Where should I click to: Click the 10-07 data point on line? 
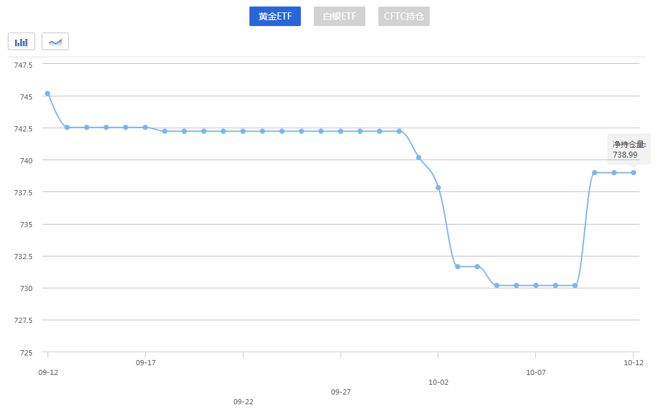[x=536, y=285]
